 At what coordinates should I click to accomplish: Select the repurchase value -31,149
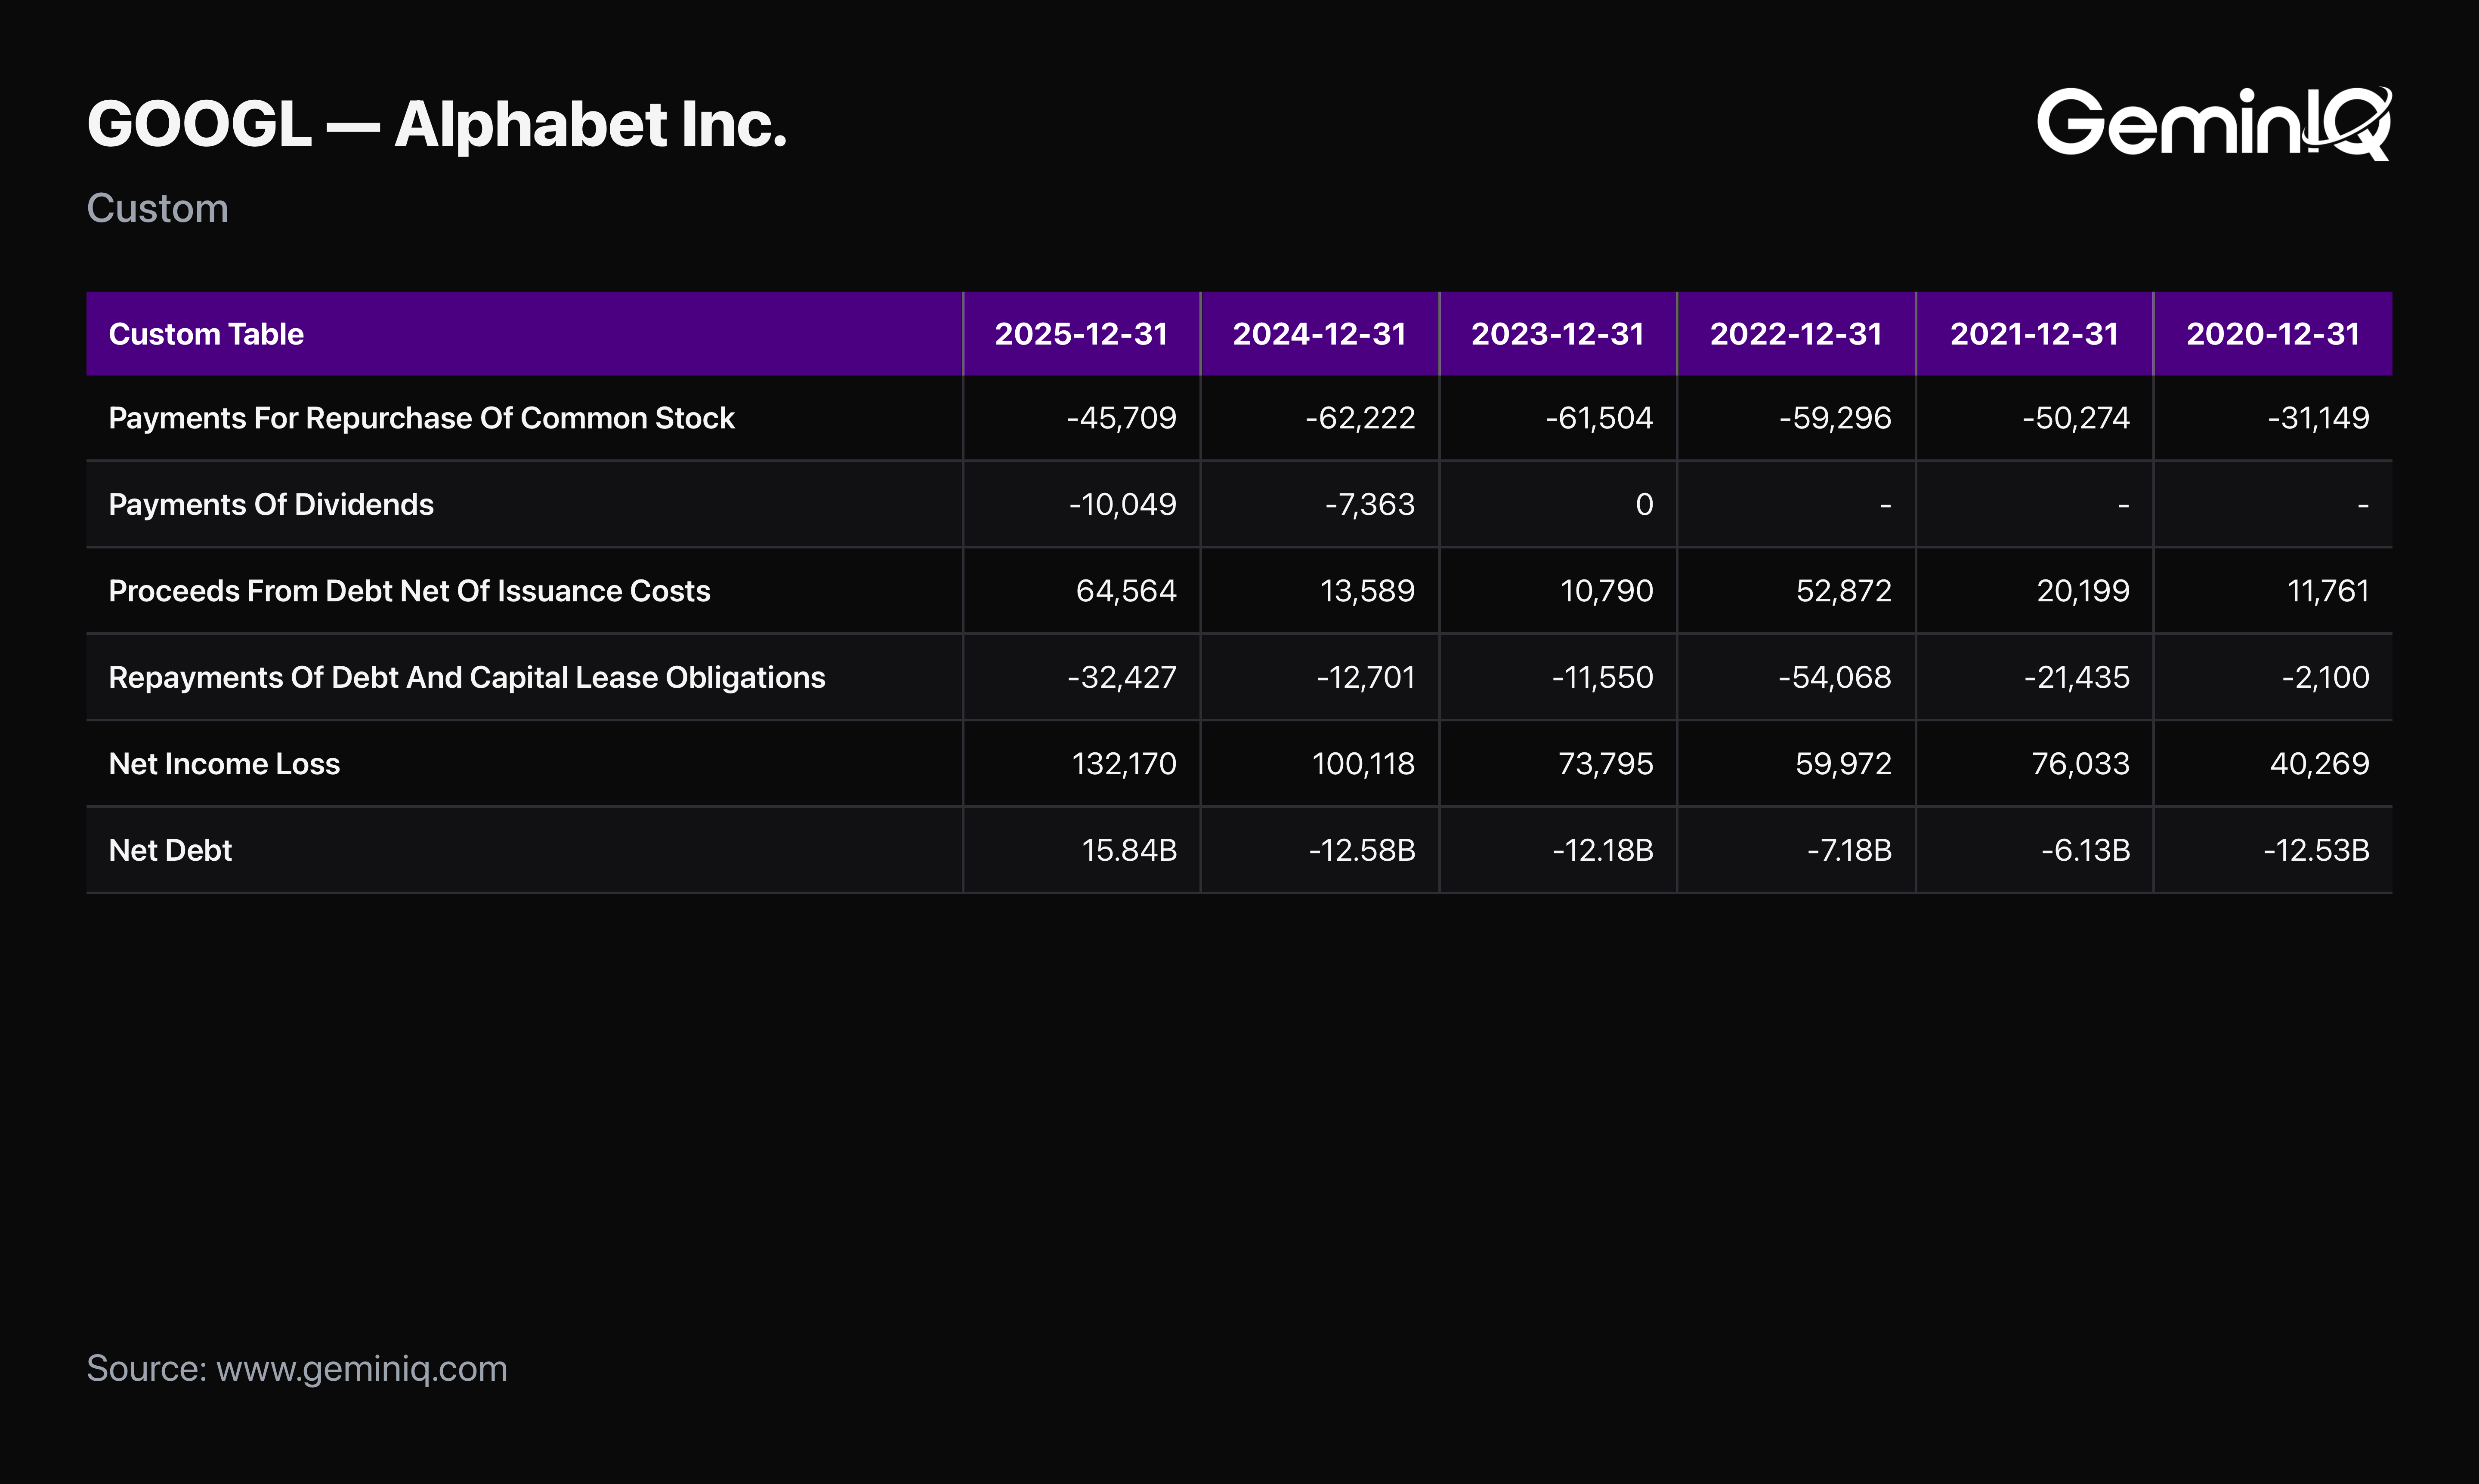[x=2318, y=418]
